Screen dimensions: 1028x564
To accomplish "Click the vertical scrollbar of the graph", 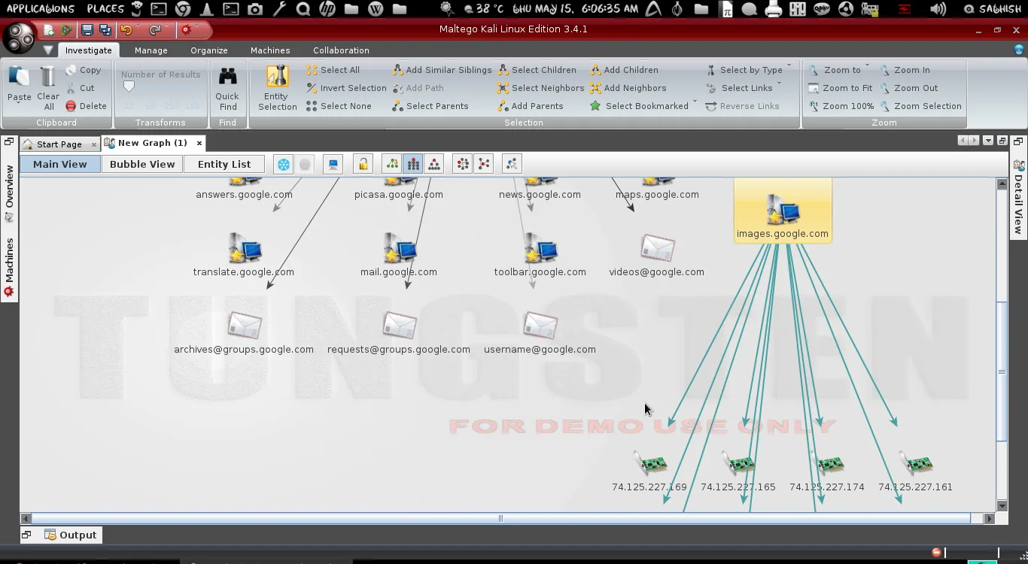I will click(x=1002, y=371).
